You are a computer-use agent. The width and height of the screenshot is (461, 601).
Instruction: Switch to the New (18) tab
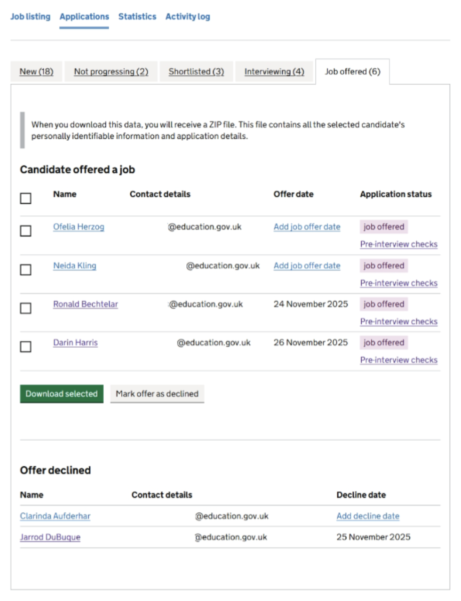pyautogui.click(x=37, y=72)
